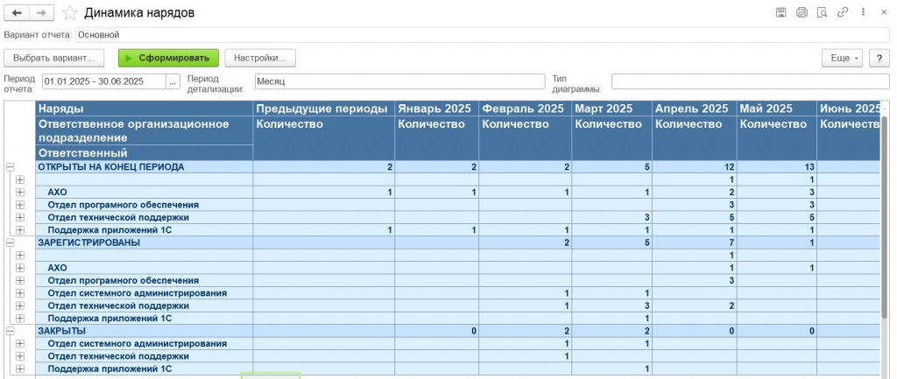Select the Март 2025 column header

(611, 109)
